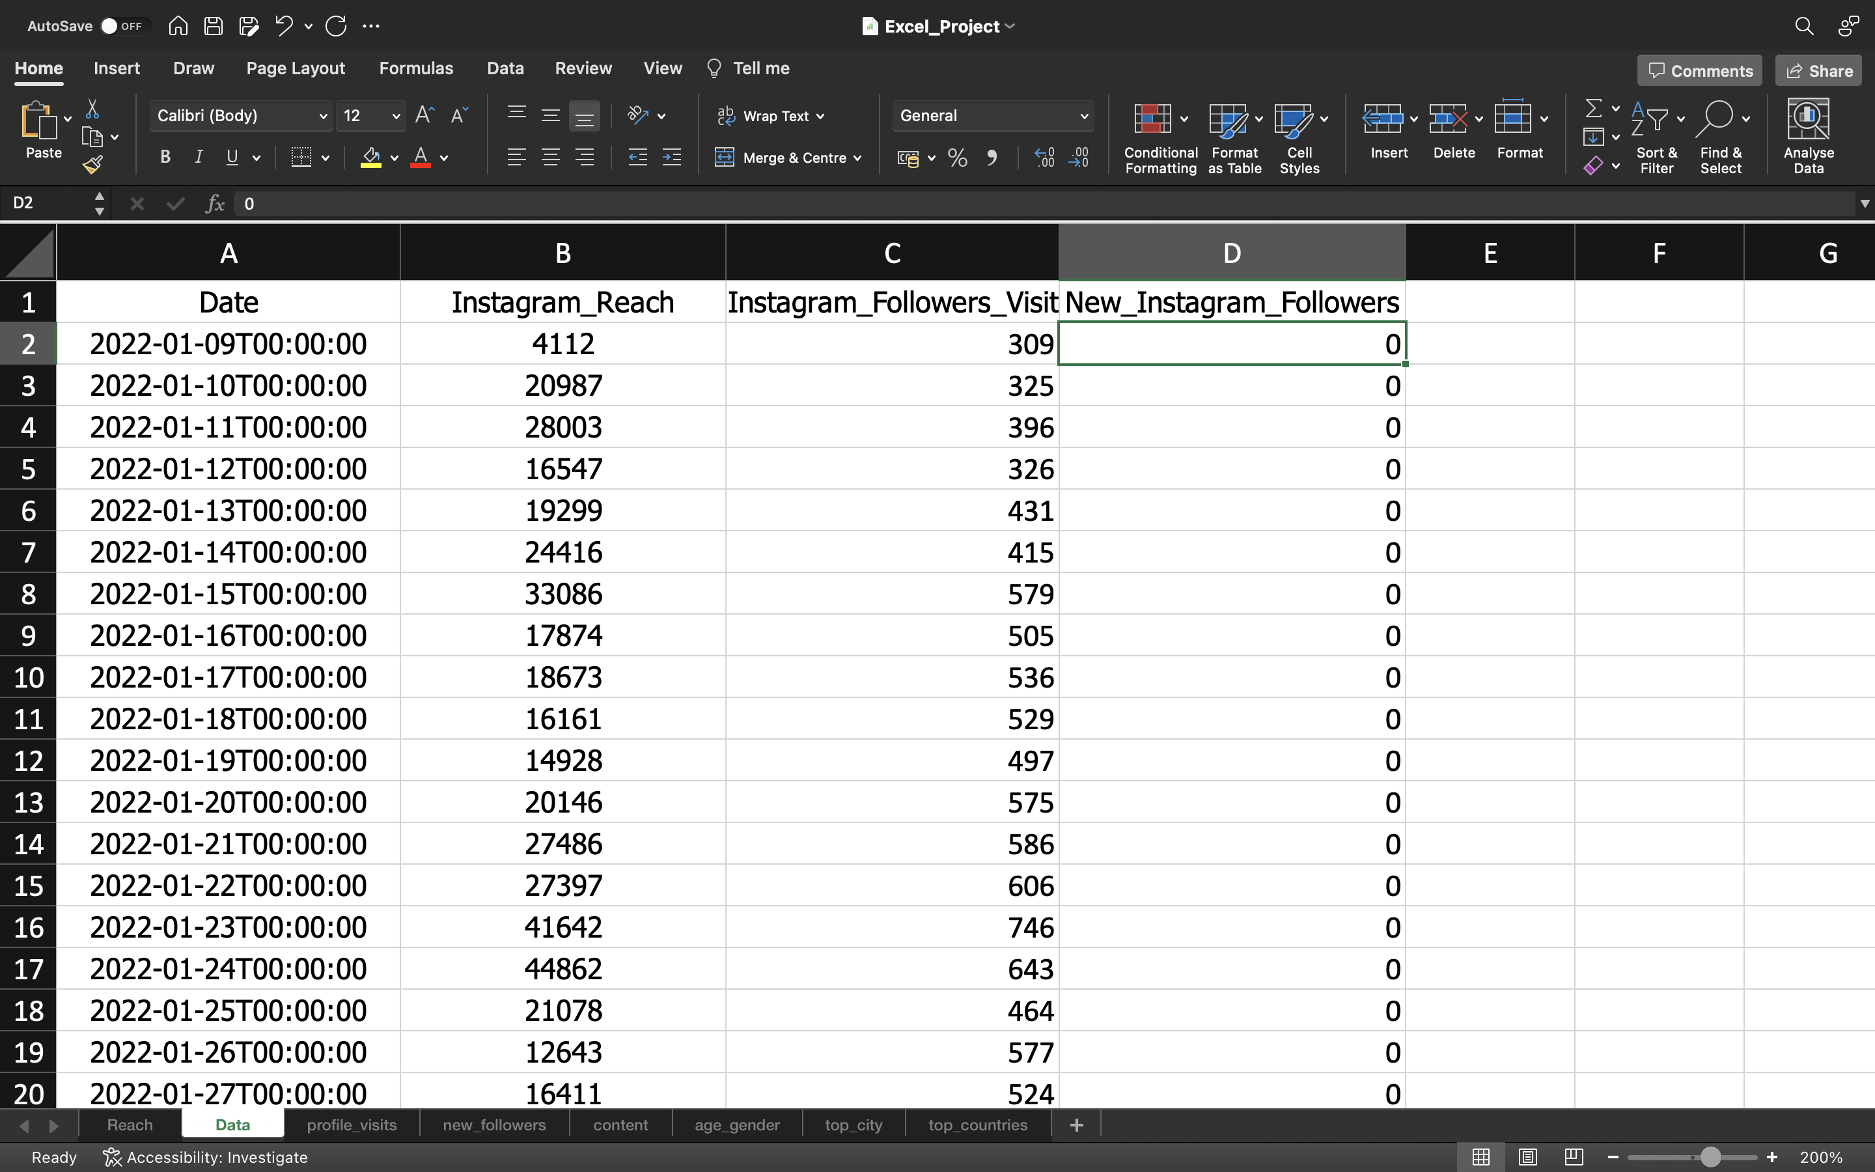The width and height of the screenshot is (1875, 1172).
Task: Click the Comments button in toolbar
Action: click(1699, 69)
